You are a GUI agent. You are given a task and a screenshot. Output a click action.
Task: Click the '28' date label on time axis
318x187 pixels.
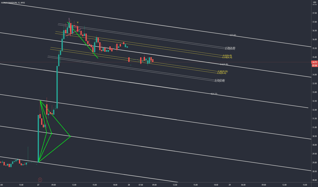pos(129,185)
